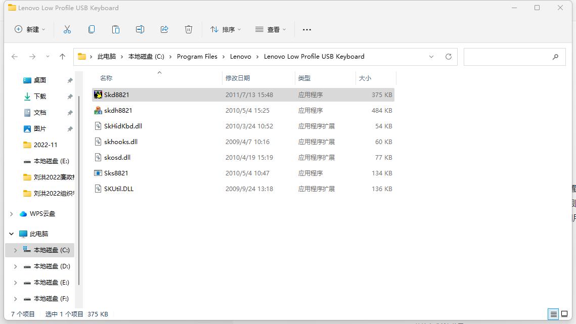Open the See more (…) menu
This screenshot has width=576, height=324.
(306, 29)
